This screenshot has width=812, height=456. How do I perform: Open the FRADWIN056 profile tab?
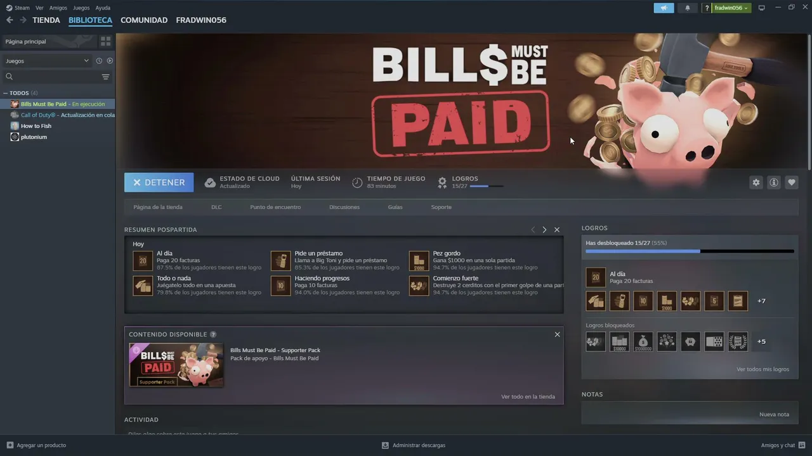click(201, 20)
